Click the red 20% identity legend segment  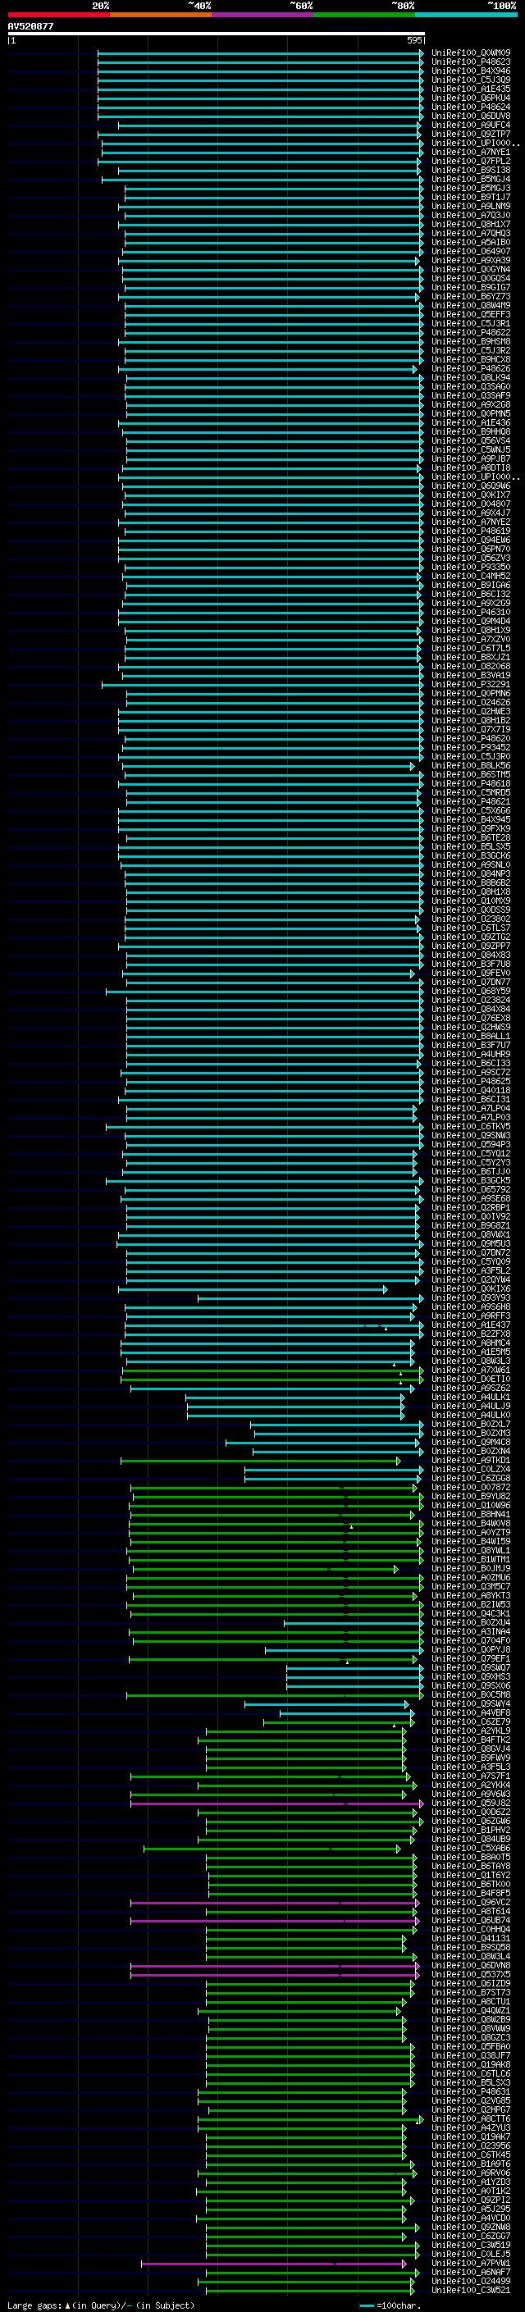58,15
